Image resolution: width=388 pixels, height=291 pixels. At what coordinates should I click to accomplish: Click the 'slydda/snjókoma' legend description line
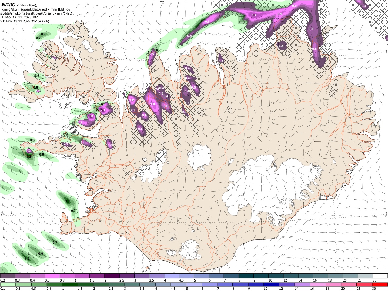[36, 13]
